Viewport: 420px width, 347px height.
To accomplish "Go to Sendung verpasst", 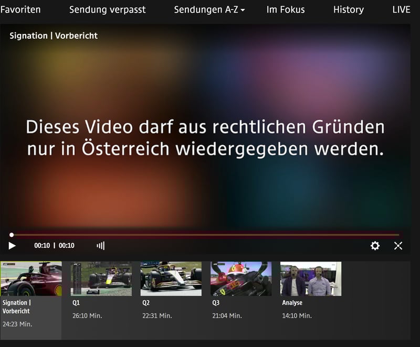I will pyautogui.click(x=108, y=9).
